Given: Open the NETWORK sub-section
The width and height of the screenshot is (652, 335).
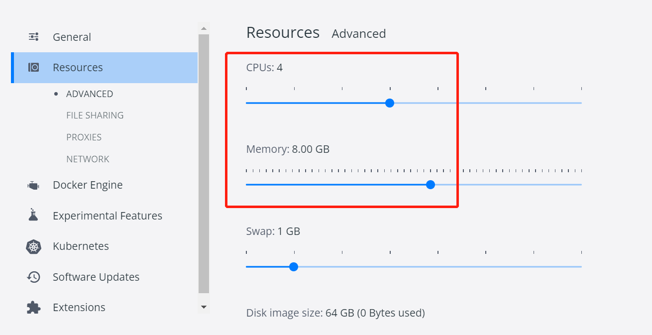Looking at the screenshot, I should 88,159.
